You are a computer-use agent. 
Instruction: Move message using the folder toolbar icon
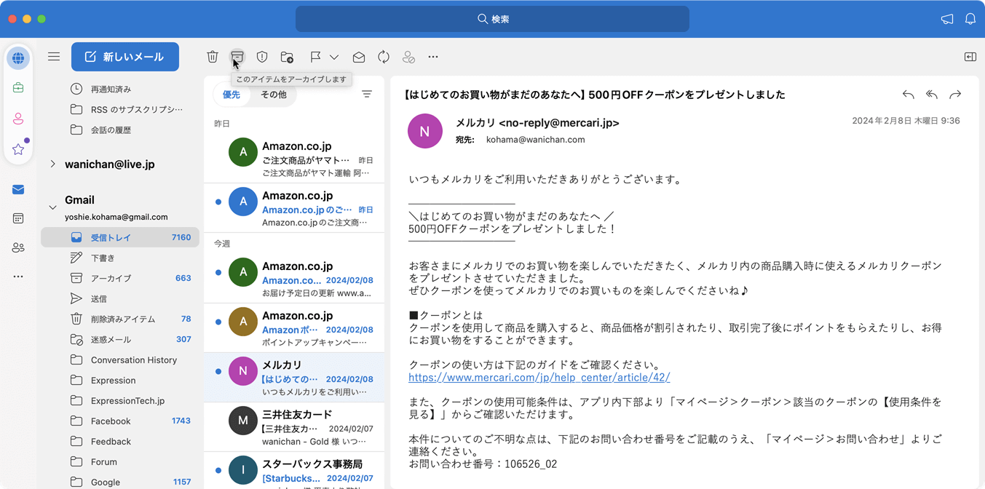(x=287, y=57)
